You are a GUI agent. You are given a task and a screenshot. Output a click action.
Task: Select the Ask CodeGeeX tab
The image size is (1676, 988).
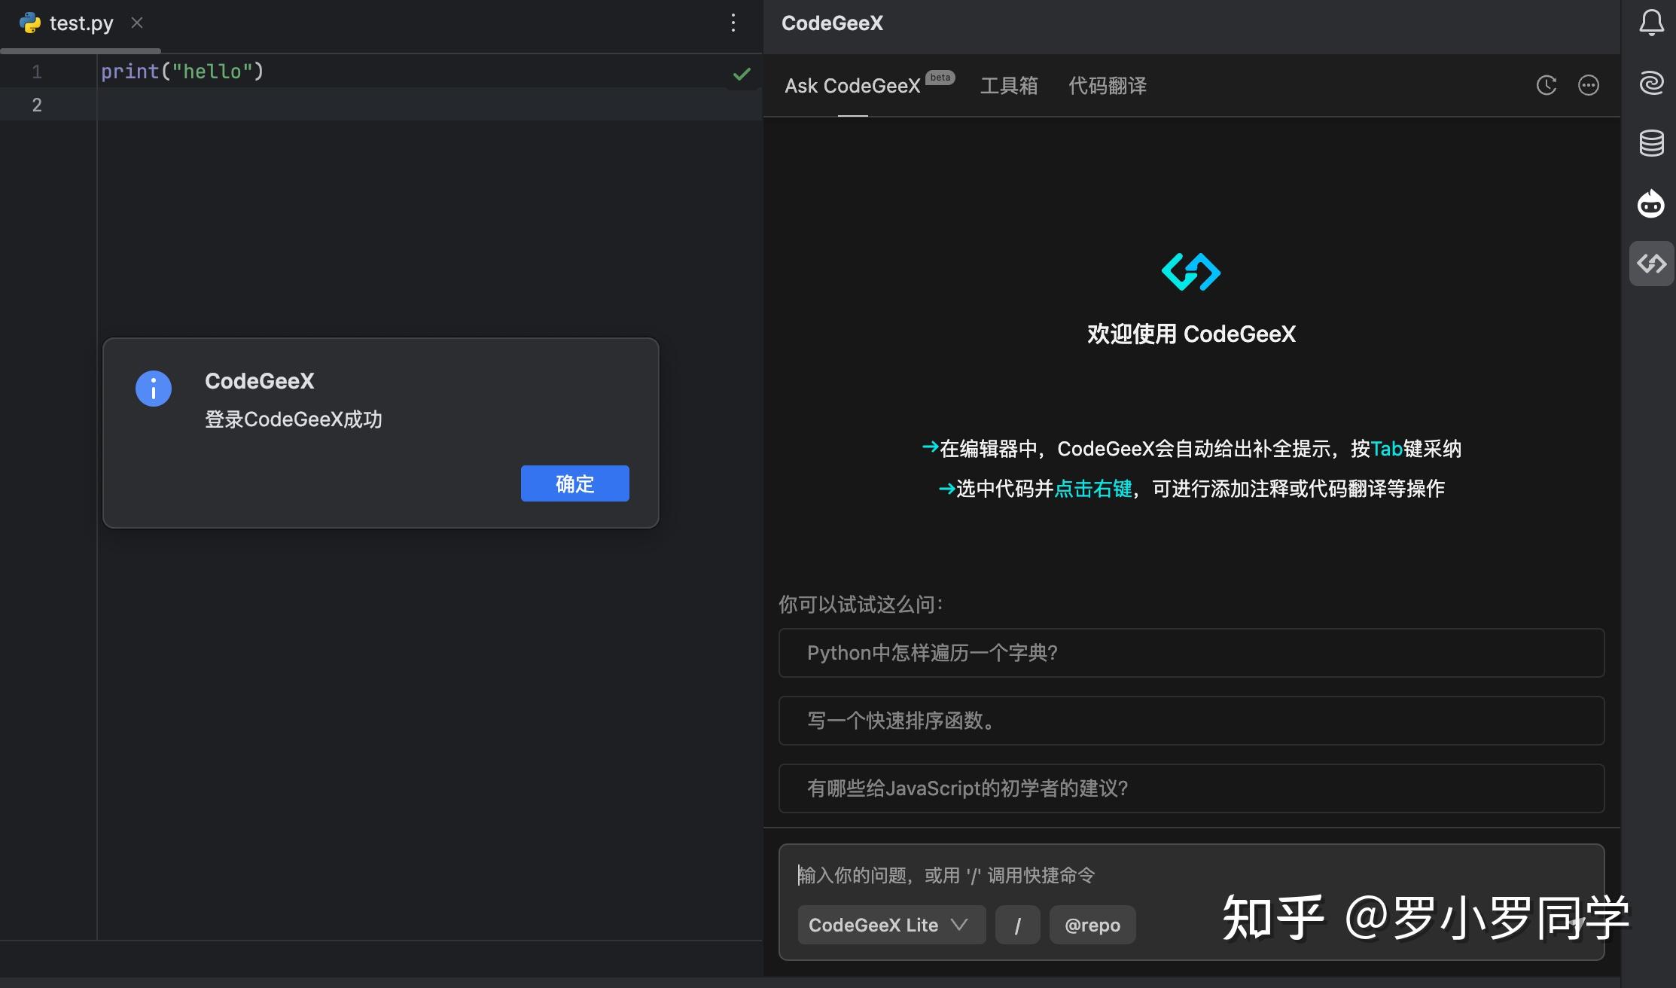point(852,85)
